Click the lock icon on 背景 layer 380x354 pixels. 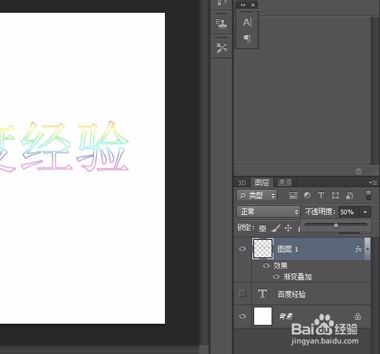coord(358,316)
